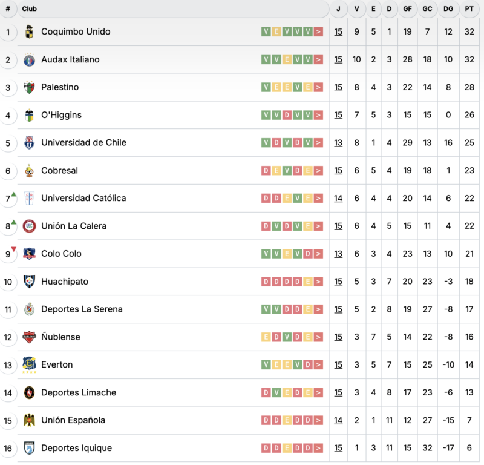
Task: Click Unión La Calera's rank up indicator
Action: click(13, 222)
